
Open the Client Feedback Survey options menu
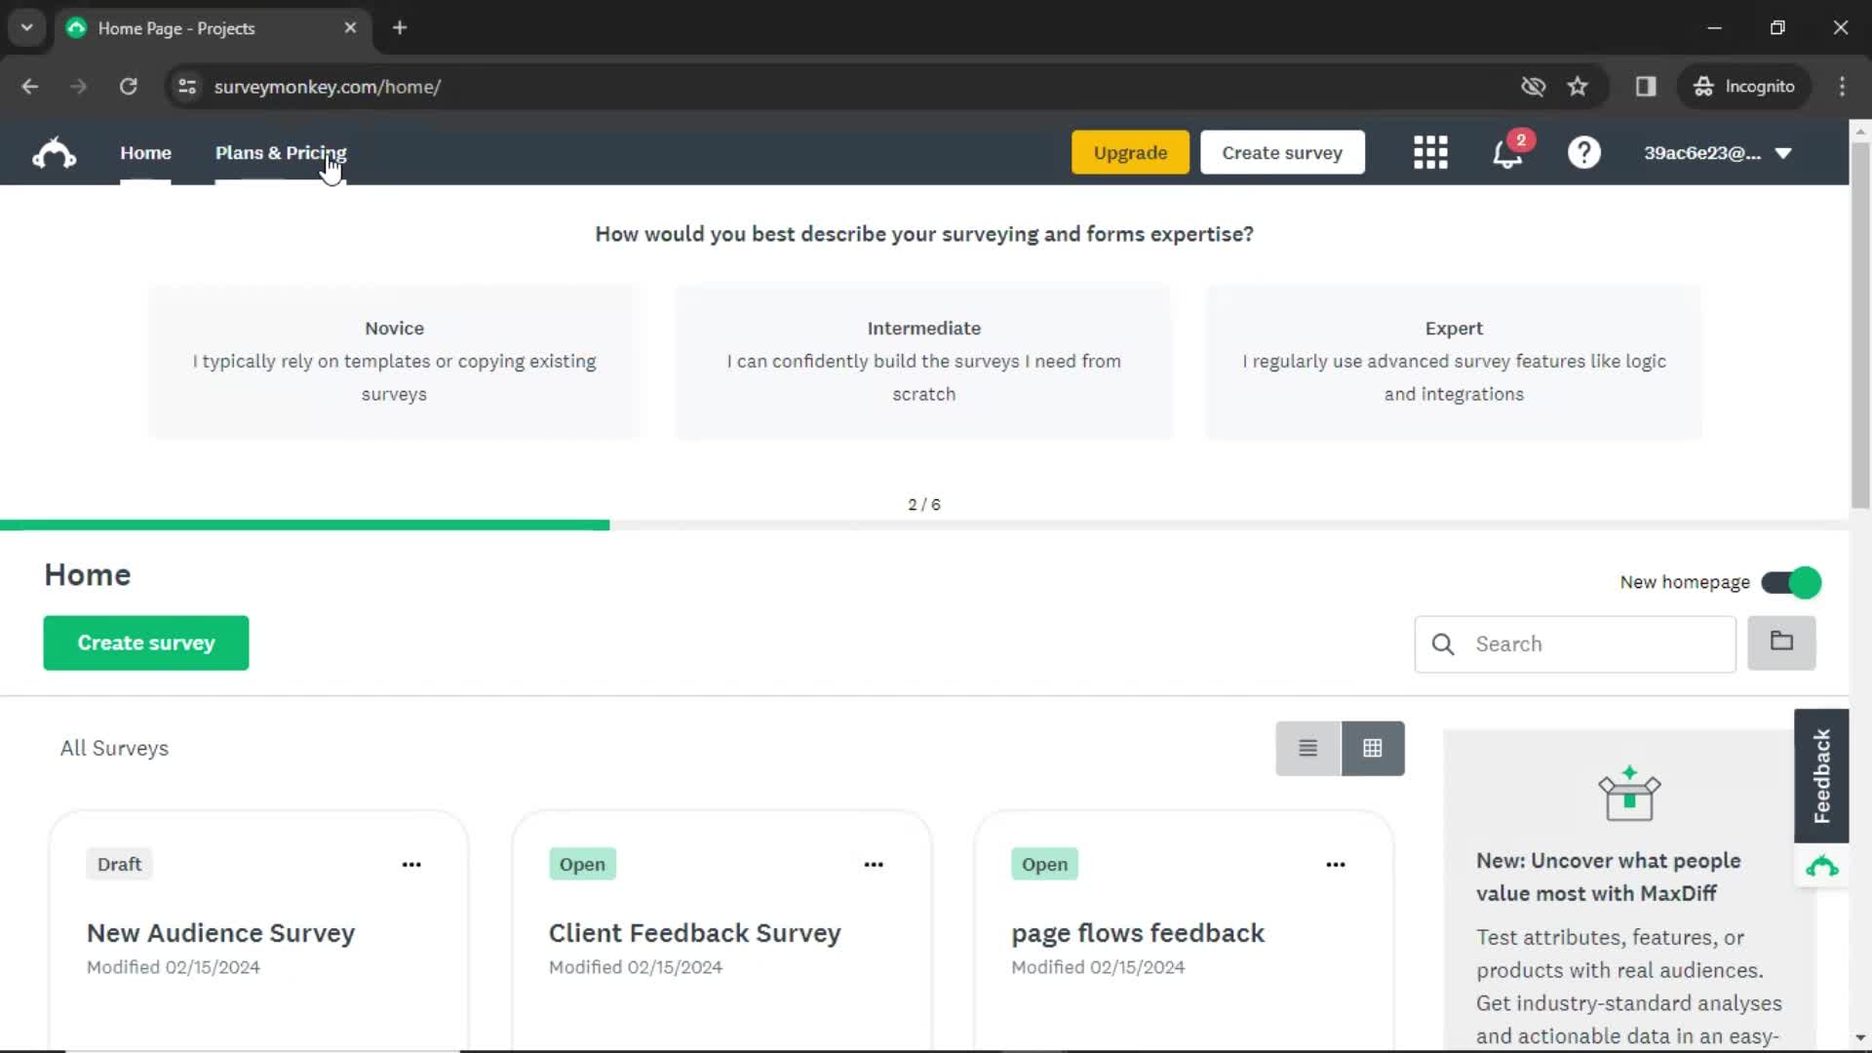coord(873,864)
